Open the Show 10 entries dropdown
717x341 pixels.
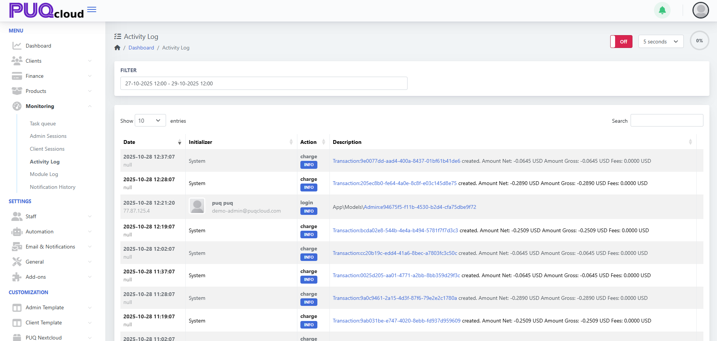(150, 120)
